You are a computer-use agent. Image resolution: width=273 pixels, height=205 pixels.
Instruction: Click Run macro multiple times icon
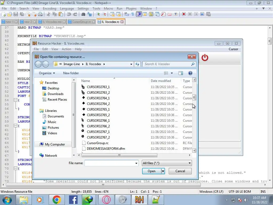click(x=202, y=14)
